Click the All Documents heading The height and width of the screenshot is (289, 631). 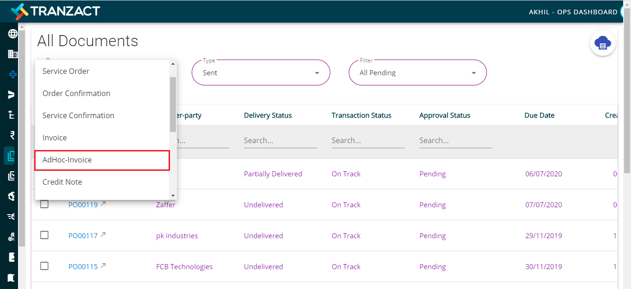[88, 41]
